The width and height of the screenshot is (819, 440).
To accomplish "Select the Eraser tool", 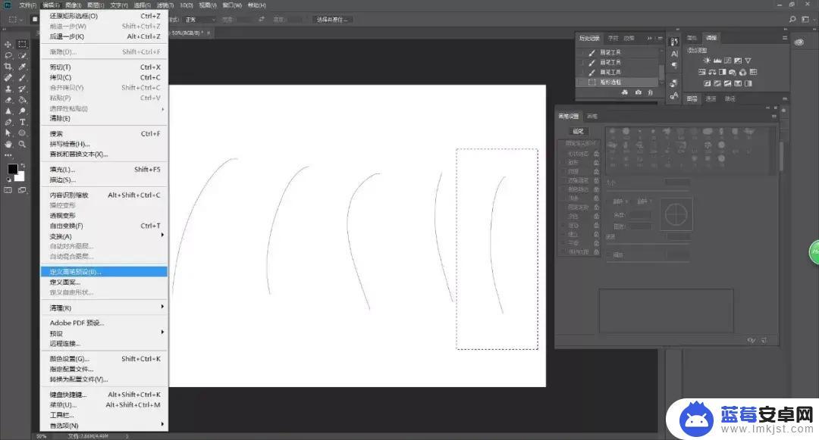I will click(x=8, y=100).
